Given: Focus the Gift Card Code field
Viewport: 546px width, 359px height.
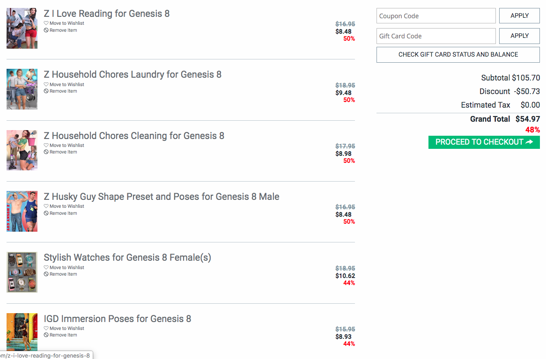Looking at the screenshot, I should pyautogui.click(x=436, y=36).
